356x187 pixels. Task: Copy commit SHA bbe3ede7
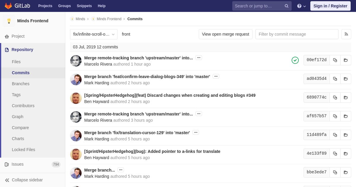tap(335, 172)
